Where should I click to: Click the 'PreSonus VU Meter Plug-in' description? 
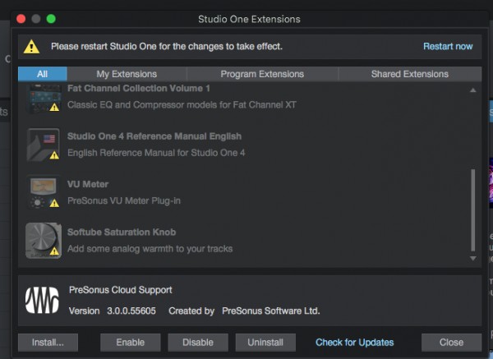124,200
